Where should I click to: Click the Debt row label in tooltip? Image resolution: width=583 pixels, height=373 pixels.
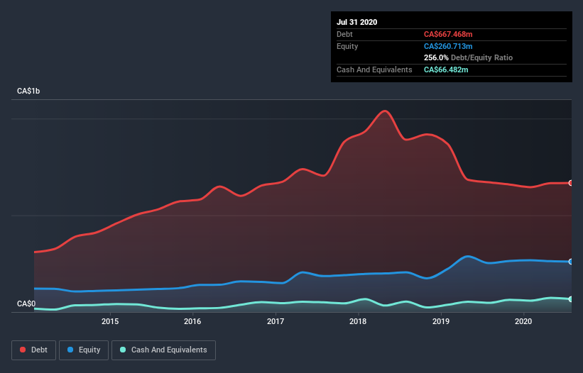point(344,34)
